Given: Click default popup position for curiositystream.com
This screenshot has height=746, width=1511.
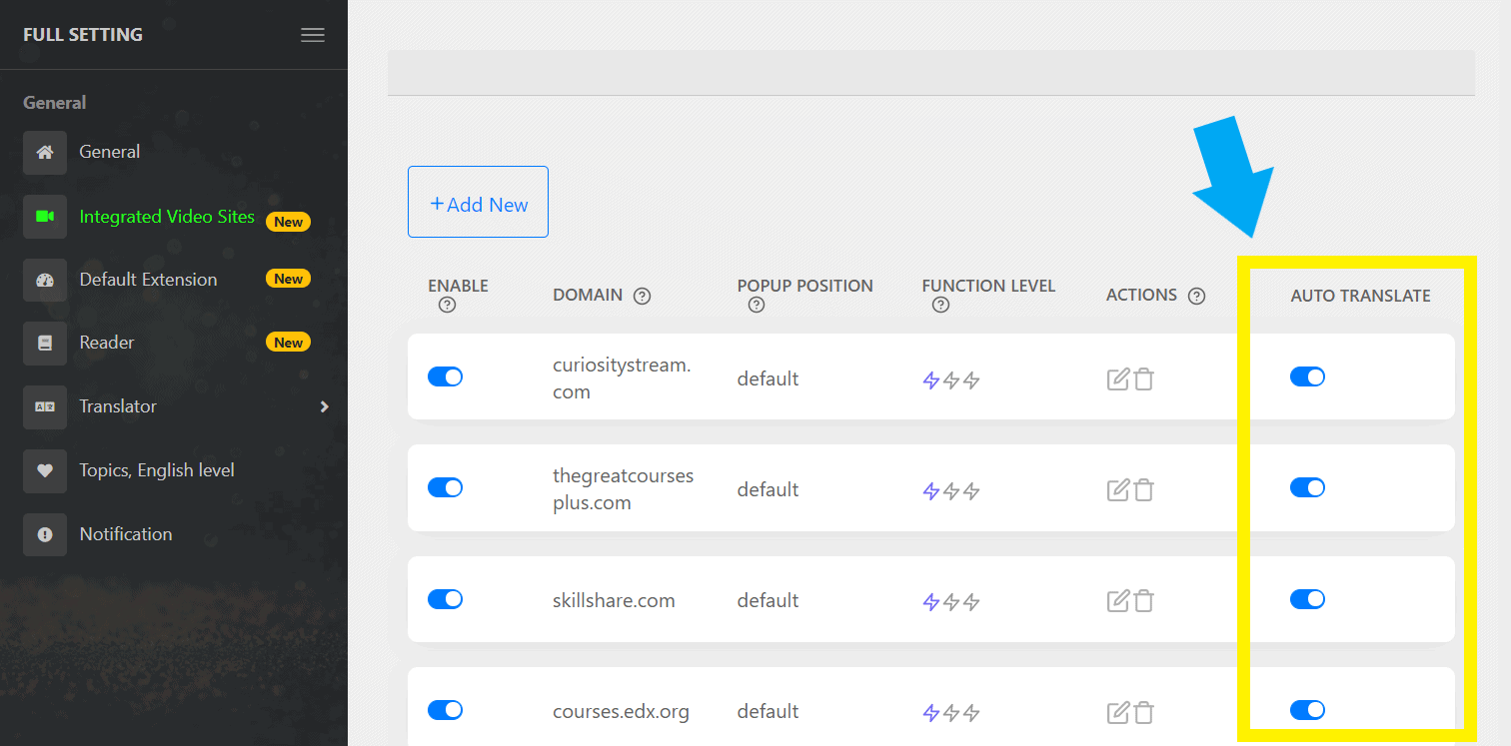Looking at the screenshot, I should click(x=767, y=379).
